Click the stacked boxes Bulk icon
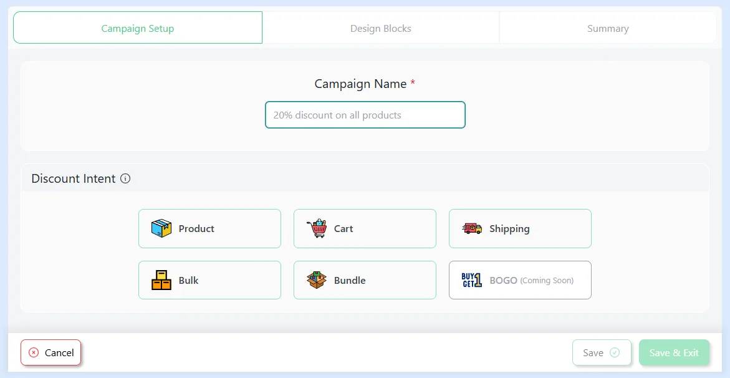The image size is (730, 378). 161,280
